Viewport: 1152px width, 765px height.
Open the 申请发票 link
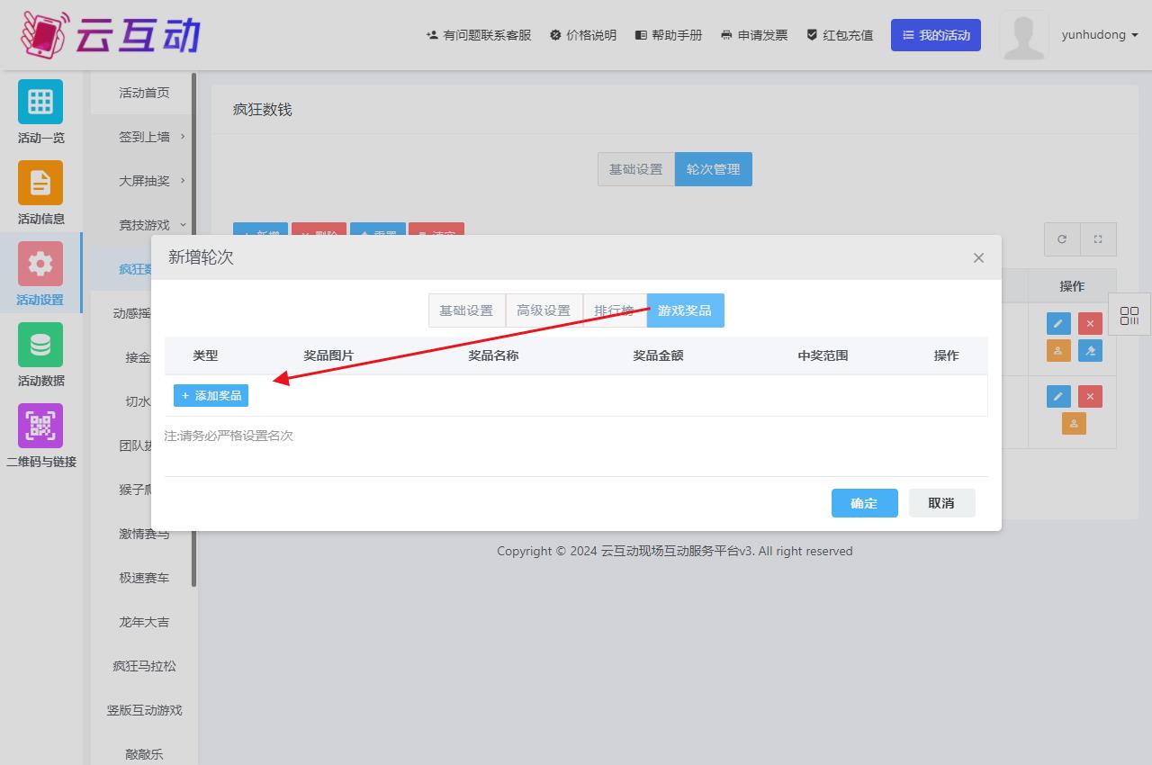click(x=754, y=35)
